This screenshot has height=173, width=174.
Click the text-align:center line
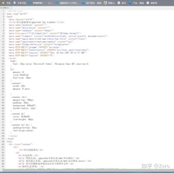click(x=23, y=130)
